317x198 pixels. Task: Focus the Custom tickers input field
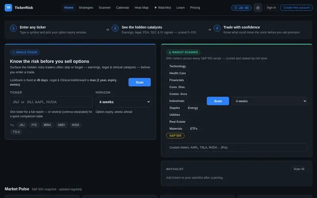point(236,148)
